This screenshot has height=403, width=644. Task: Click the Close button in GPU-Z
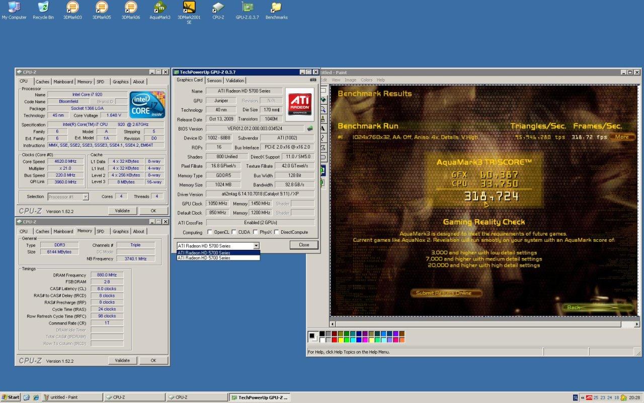pos(304,245)
